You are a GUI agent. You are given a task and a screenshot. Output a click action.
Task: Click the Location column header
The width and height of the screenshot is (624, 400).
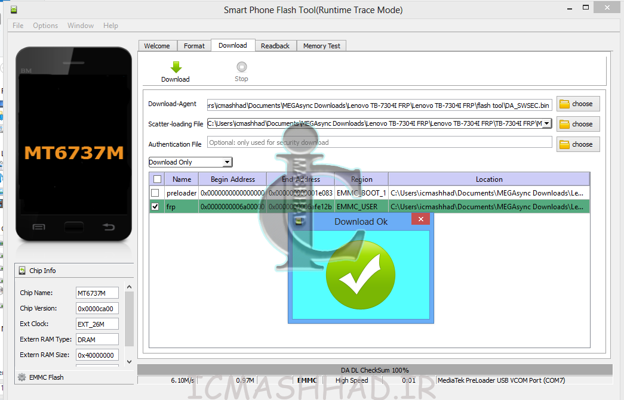pyautogui.click(x=489, y=179)
